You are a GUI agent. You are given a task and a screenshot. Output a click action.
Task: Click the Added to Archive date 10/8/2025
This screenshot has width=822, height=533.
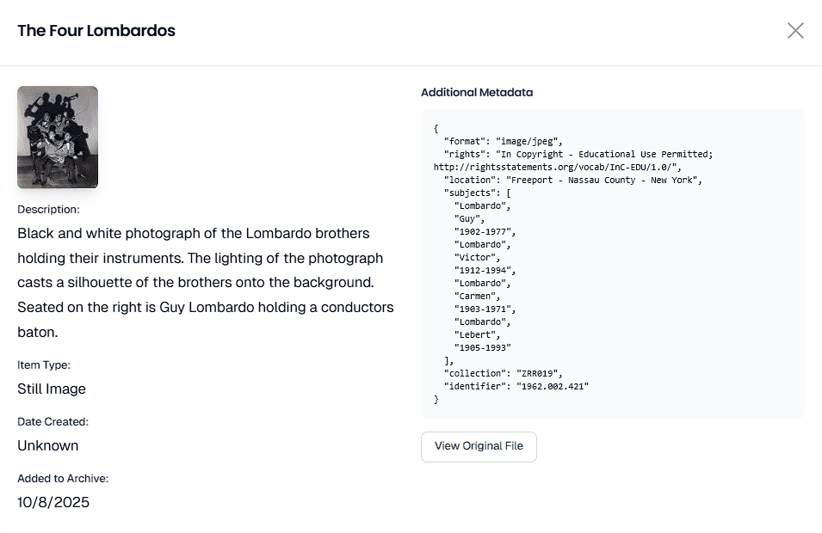(54, 502)
